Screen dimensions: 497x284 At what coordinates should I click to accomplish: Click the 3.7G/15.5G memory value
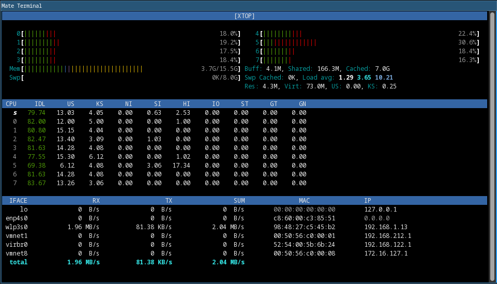[219, 69]
